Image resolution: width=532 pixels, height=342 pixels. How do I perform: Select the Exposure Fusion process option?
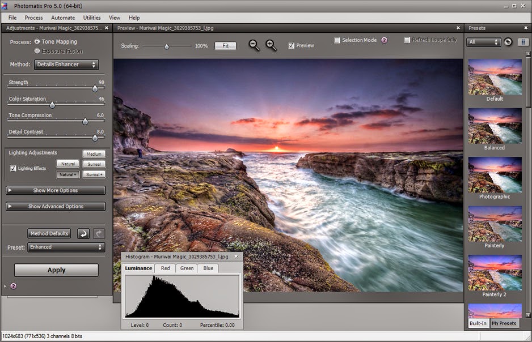[x=37, y=51]
